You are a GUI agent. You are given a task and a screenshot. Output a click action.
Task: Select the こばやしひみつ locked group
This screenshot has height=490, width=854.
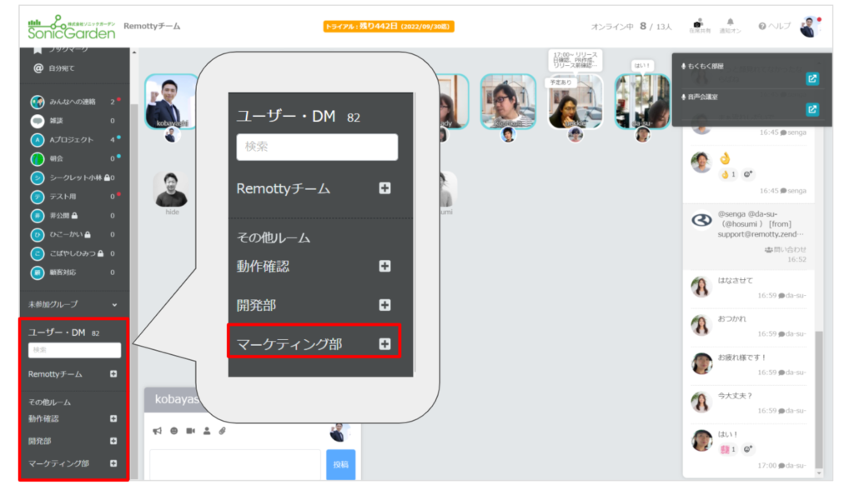(73, 253)
